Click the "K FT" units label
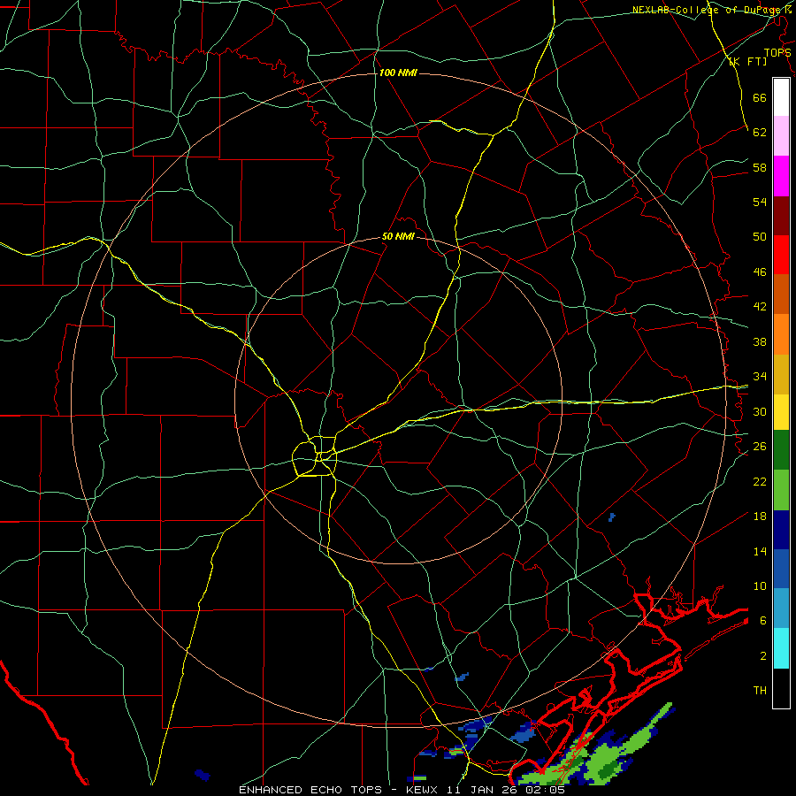 click(x=747, y=62)
